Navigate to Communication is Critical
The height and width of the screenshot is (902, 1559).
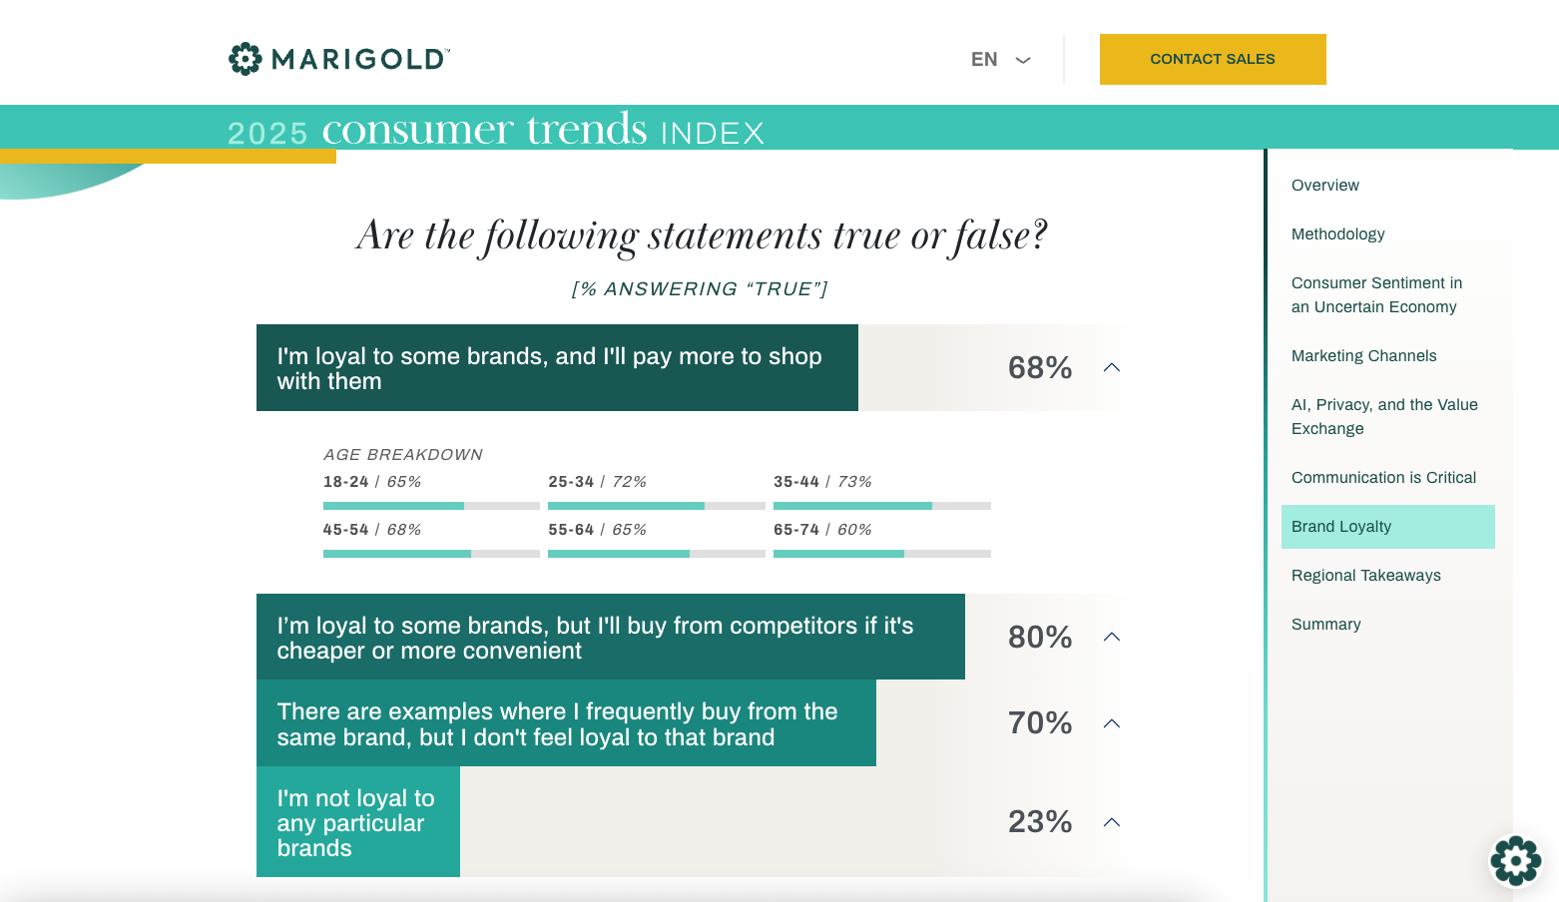(x=1383, y=478)
